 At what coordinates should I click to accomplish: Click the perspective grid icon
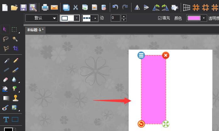(187, 8)
